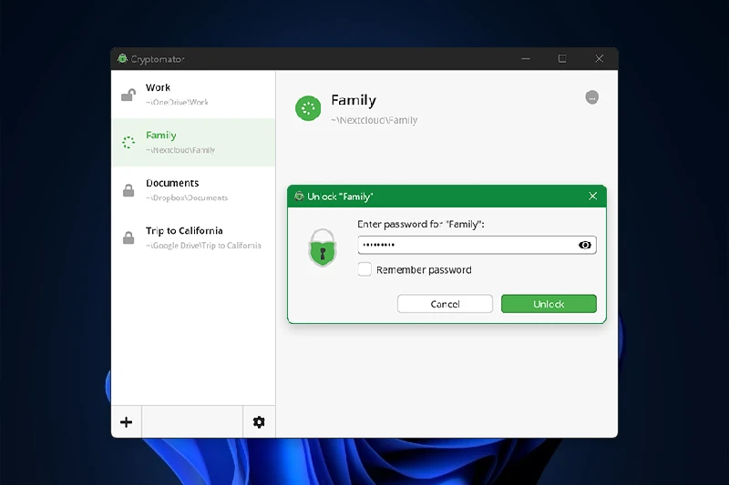Click the loading spinner icon beside Family in sidebar

point(128,143)
